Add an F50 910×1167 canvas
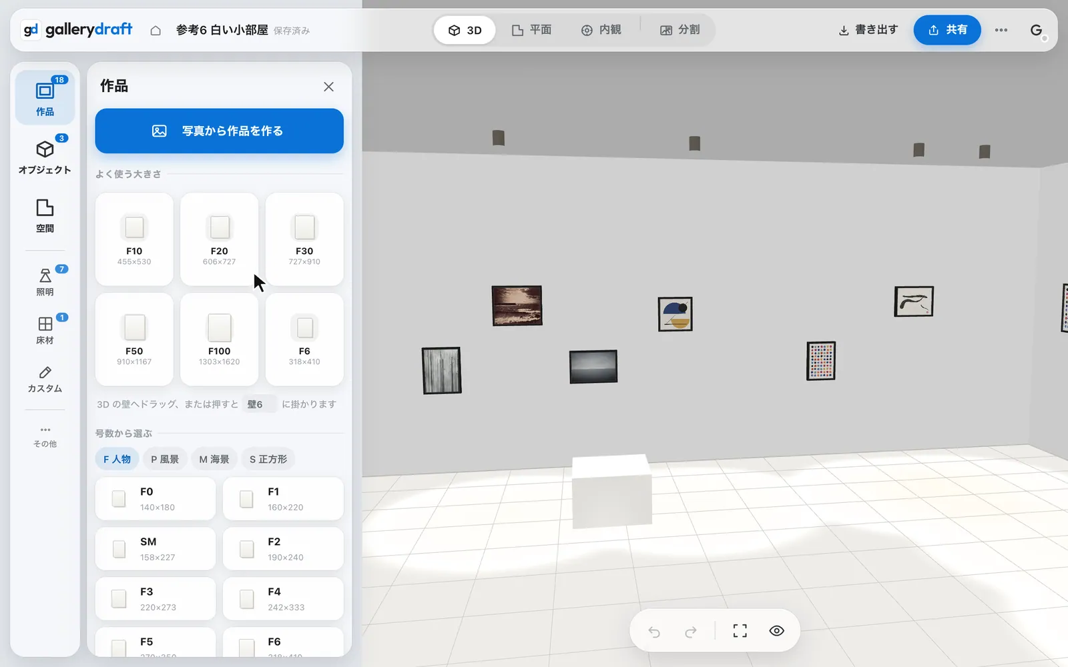This screenshot has height=667, width=1068. pyautogui.click(x=134, y=340)
